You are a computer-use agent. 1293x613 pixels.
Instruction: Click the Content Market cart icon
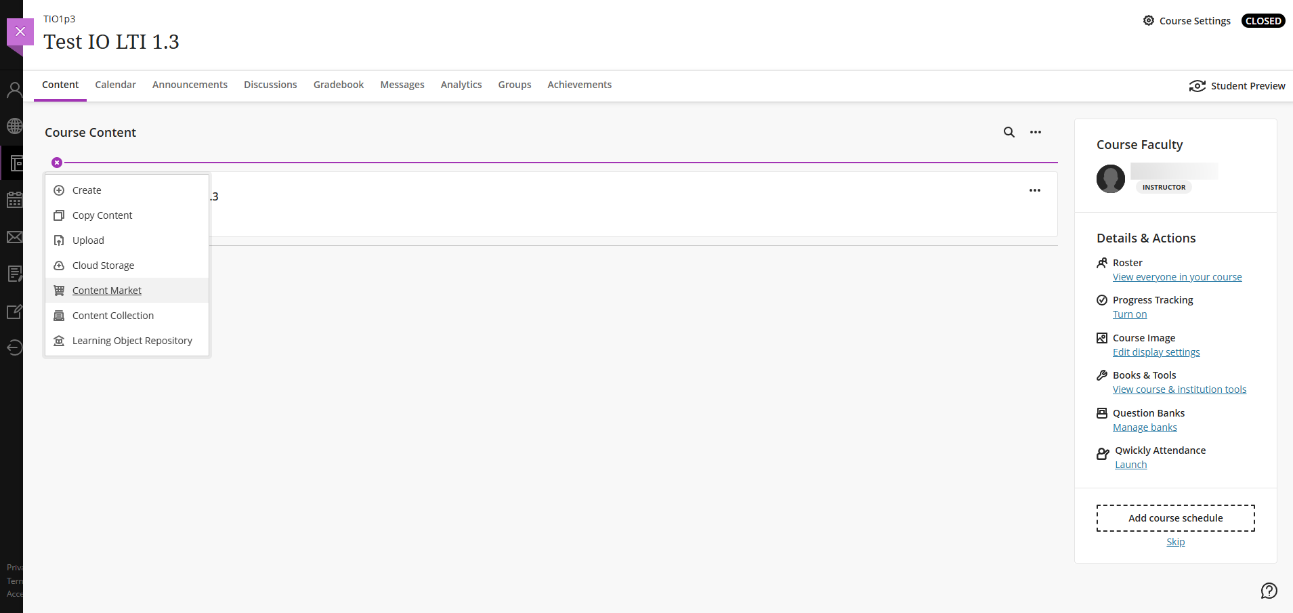click(x=59, y=291)
